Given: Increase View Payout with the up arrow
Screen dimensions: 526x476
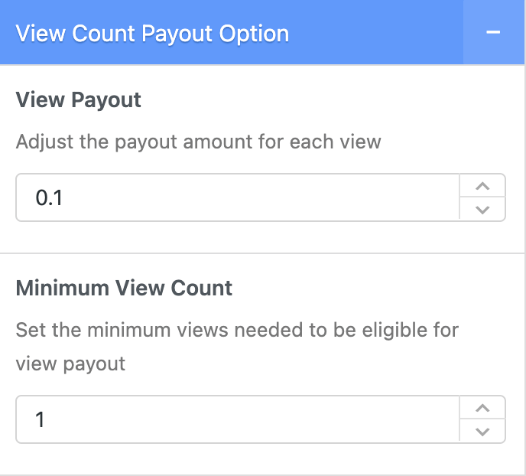Looking at the screenshot, I should point(482,186).
